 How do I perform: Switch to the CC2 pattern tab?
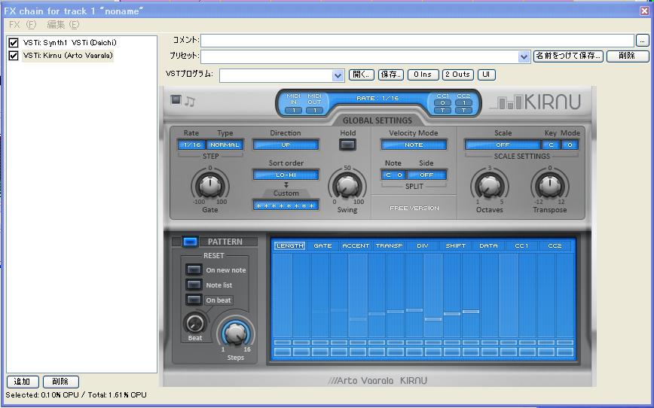(x=555, y=246)
